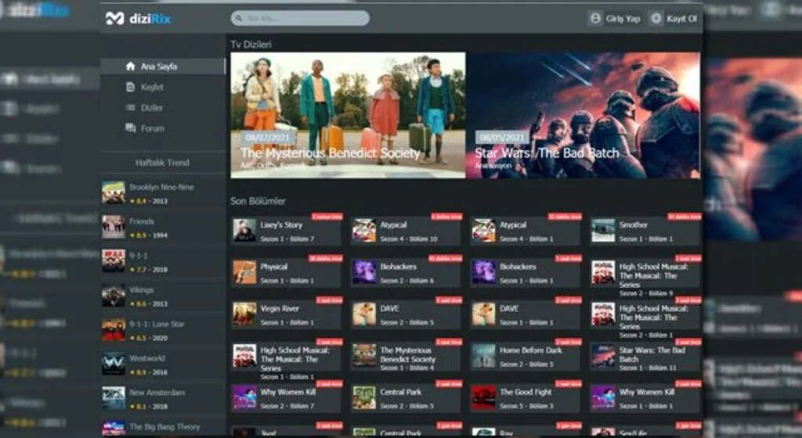Click the Haftalık Trend heading
Viewport: 802px width, 438px height.
point(162,163)
